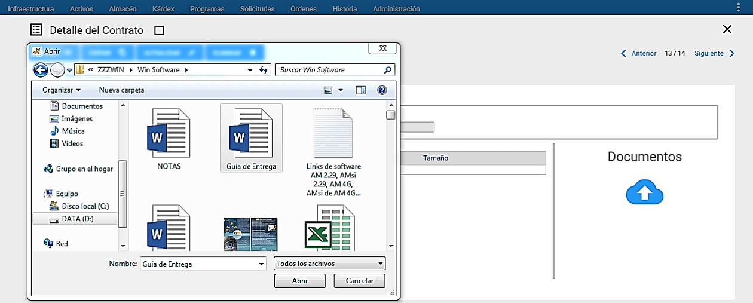Image resolution: width=753 pixels, height=303 pixels.
Task: Click the Abrir button
Action: tap(300, 281)
